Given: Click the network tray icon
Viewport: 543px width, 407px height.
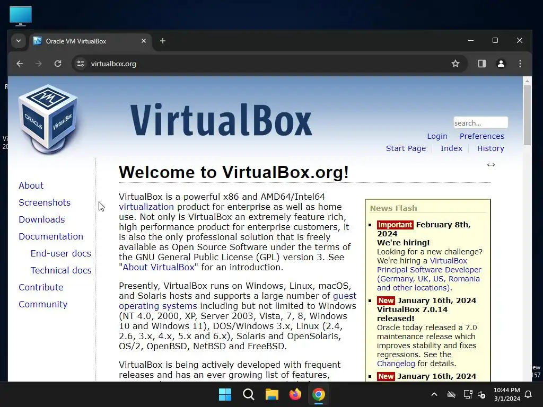Looking at the screenshot, I should point(468,394).
